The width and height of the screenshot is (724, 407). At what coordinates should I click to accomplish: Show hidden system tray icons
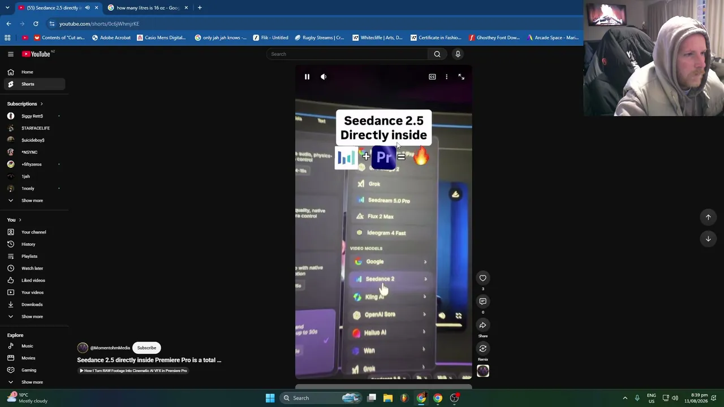click(x=625, y=398)
